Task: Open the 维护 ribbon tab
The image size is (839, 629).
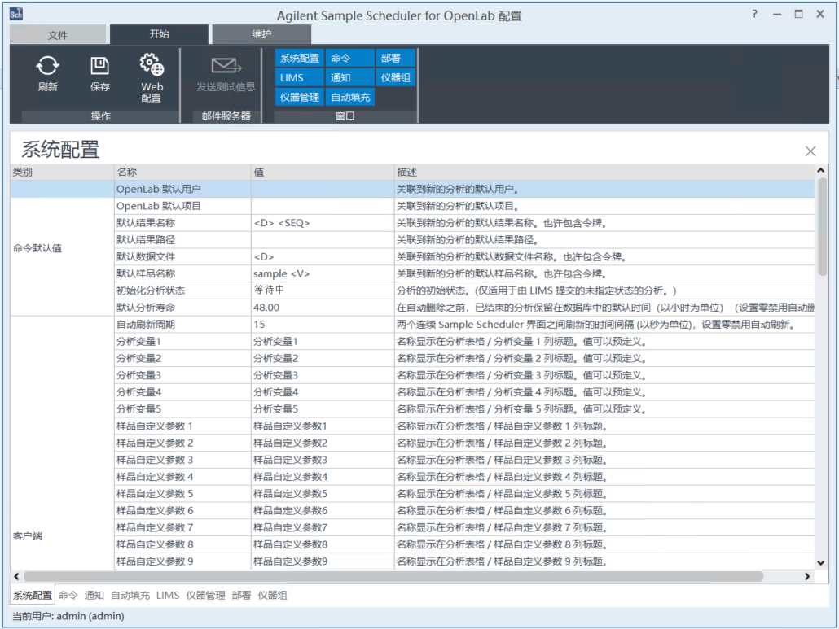Action: tap(261, 34)
